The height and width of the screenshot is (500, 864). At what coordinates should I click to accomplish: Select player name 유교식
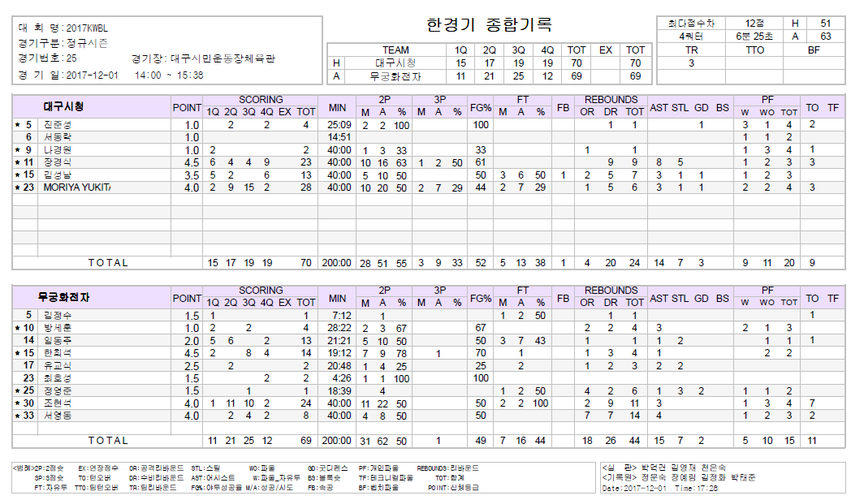point(58,365)
